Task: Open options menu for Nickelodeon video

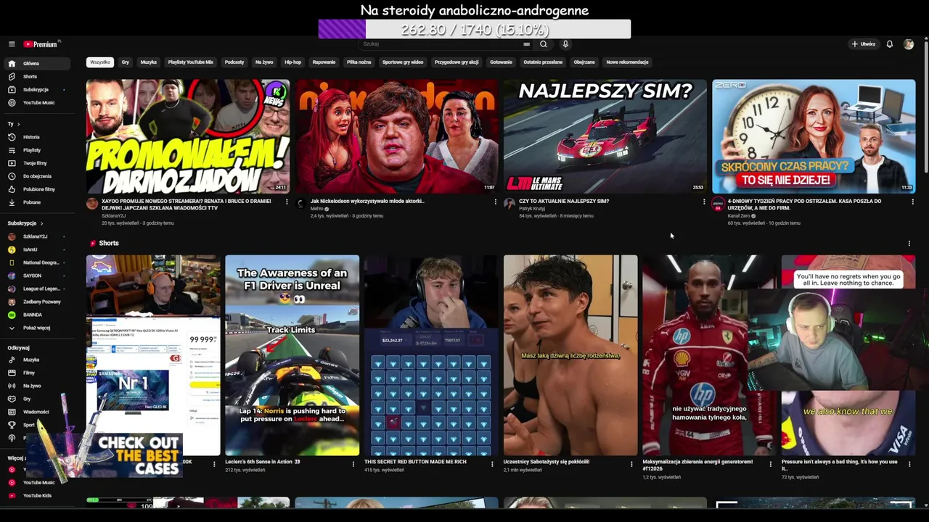Action: (495, 202)
